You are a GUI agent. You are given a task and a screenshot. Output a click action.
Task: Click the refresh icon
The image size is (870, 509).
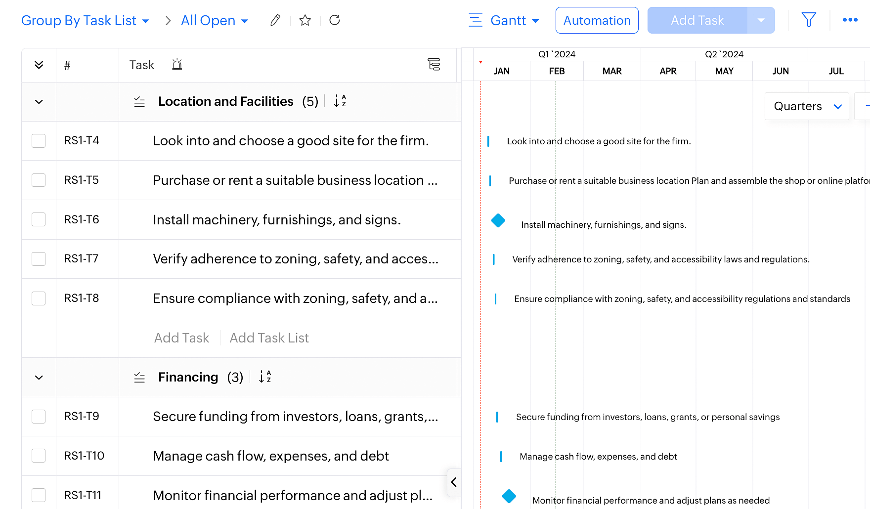335,20
